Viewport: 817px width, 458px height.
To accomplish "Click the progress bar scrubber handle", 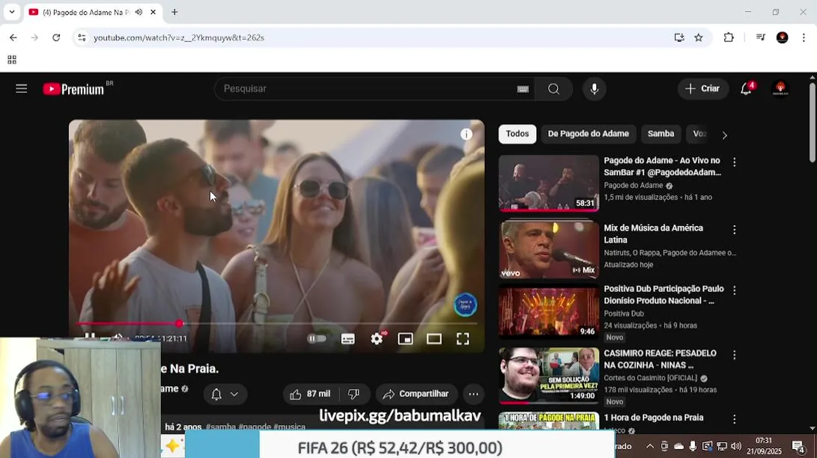I will (179, 324).
